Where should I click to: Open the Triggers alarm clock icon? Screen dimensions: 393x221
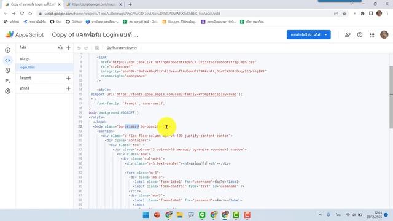point(8,71)
